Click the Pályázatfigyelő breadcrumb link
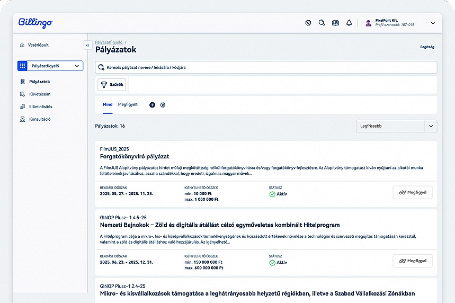The image size is (455, 303). coord(109,41)
